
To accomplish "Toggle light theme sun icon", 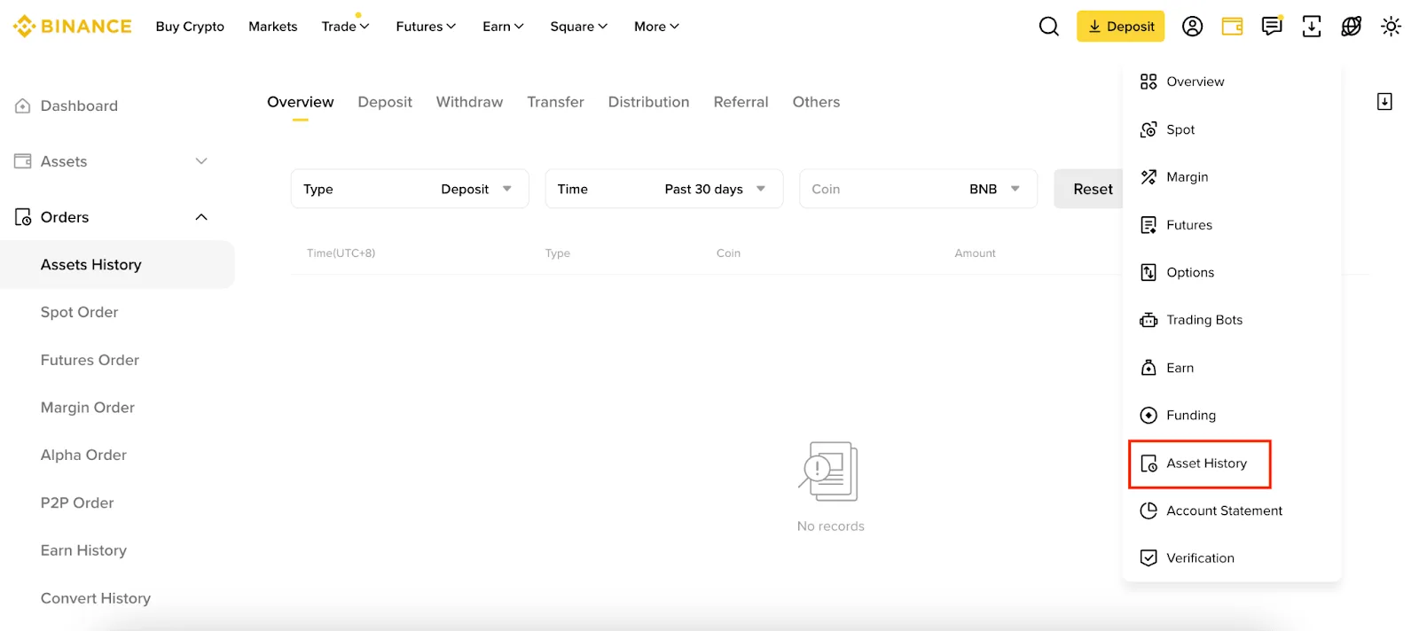I will [x=1392, y=27].
